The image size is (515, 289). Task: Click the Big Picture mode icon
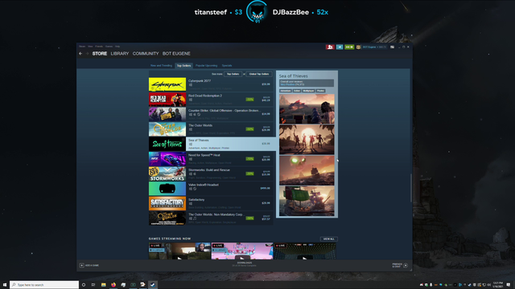point(392,47)
